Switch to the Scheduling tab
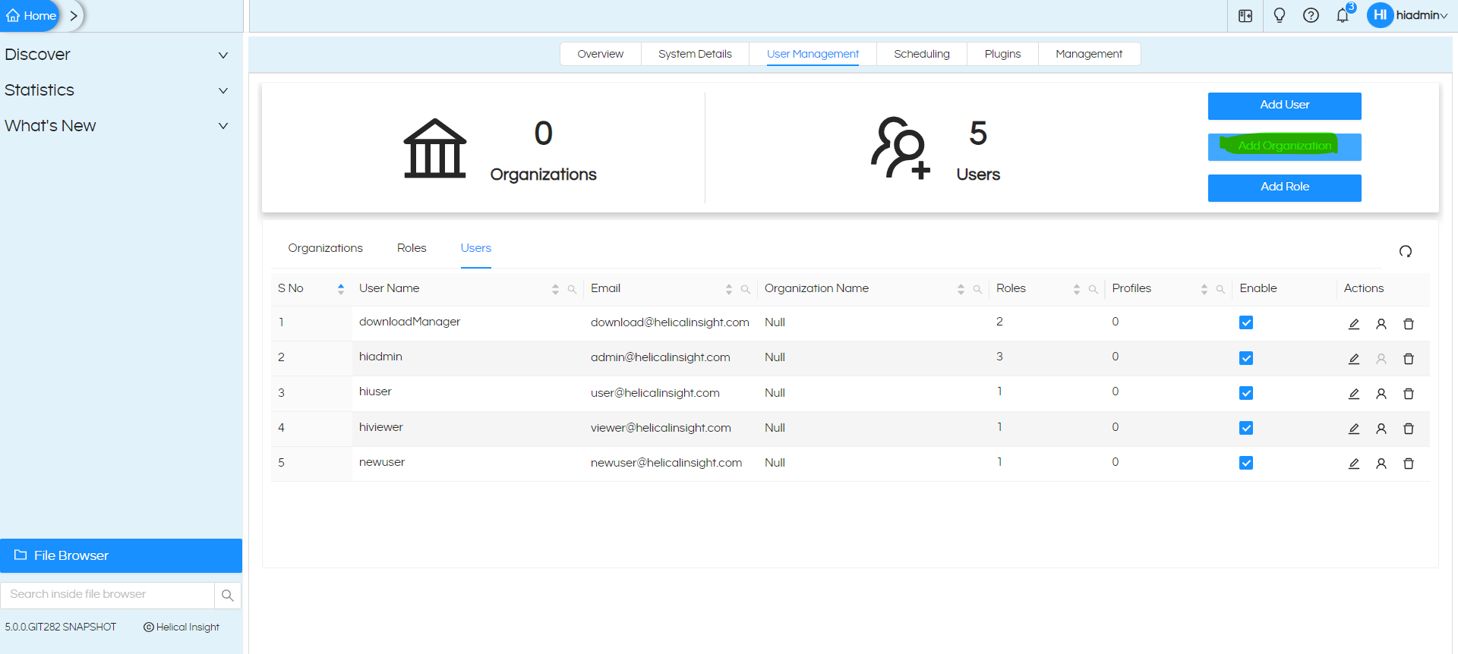Viewport: 1458px width, 654px height. [x=921, y=54]
